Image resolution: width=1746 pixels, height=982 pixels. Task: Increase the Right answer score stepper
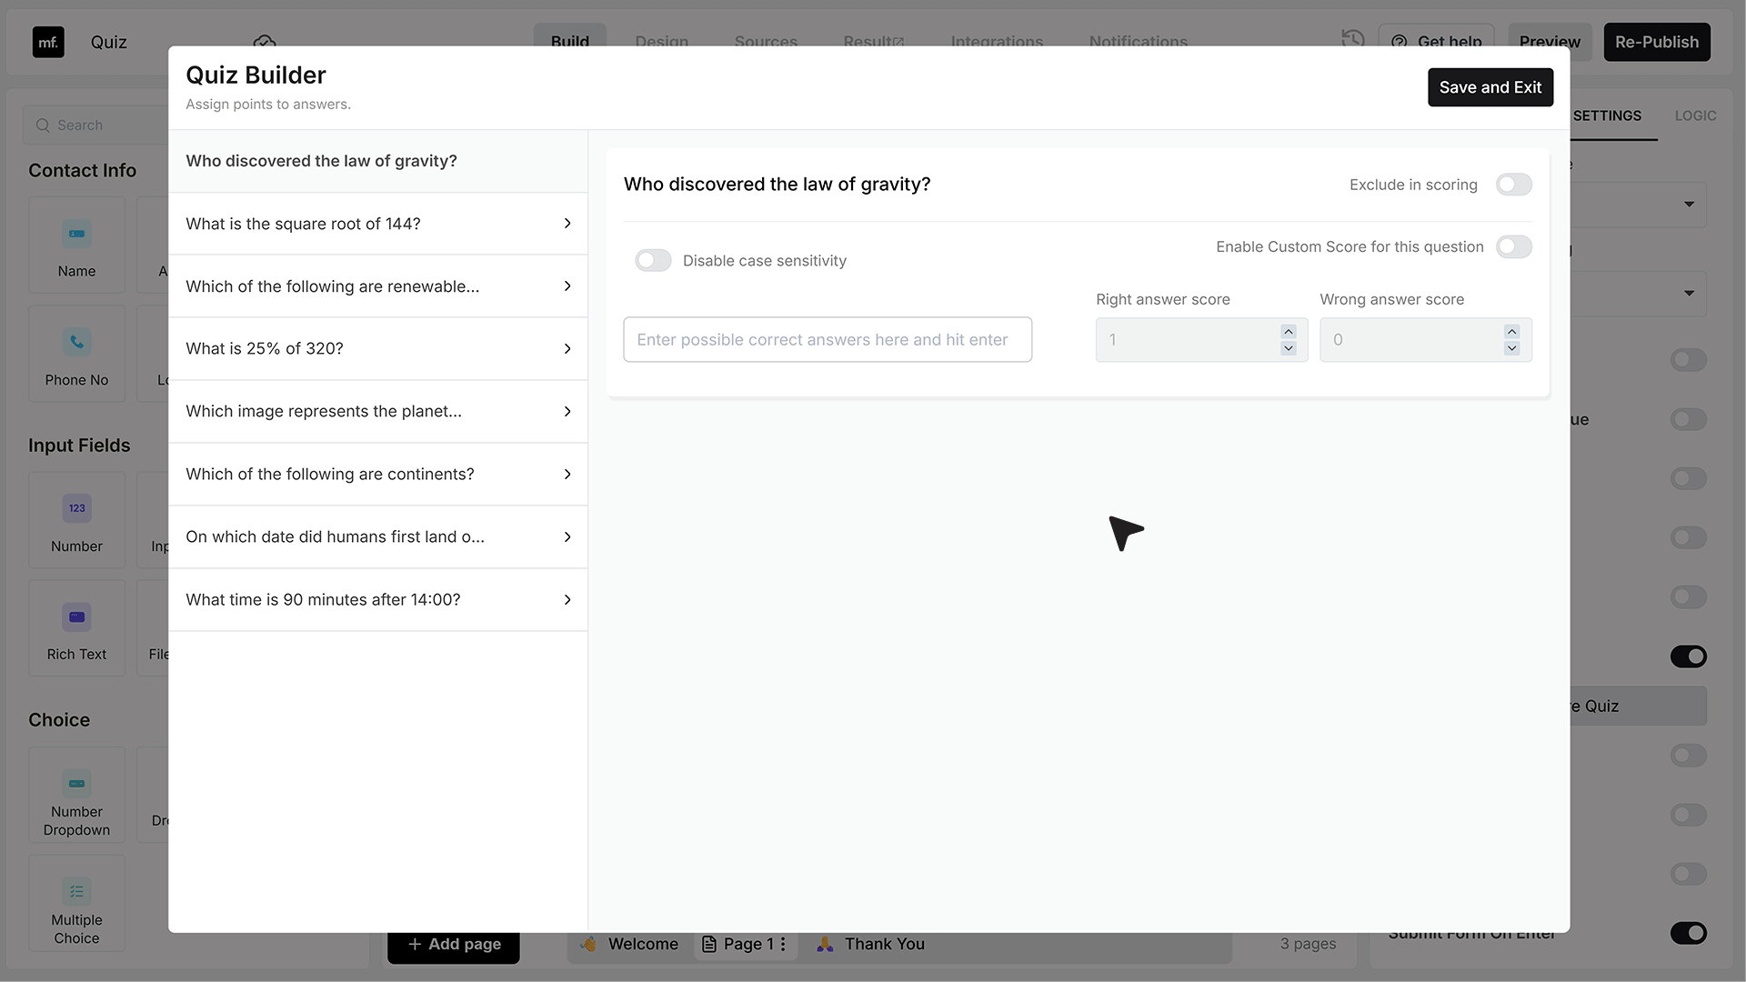(1289, 331)
